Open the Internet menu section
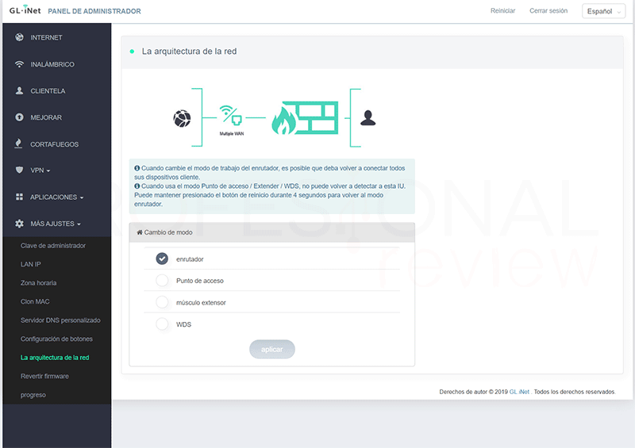The width and height of the screenshot is (635, 448). tap(46, 37)
